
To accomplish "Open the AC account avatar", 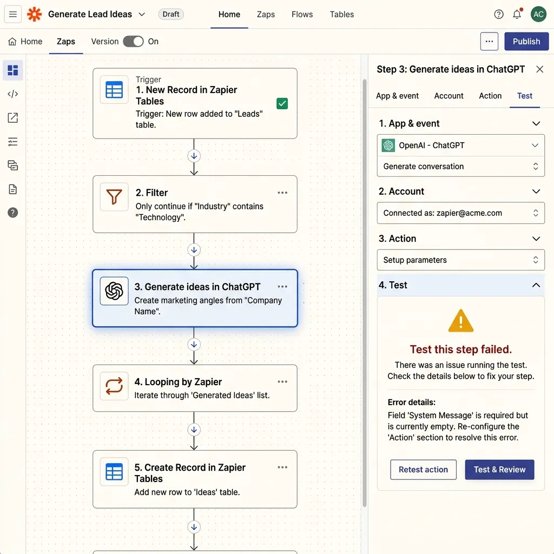I will [x=538, y=14].
